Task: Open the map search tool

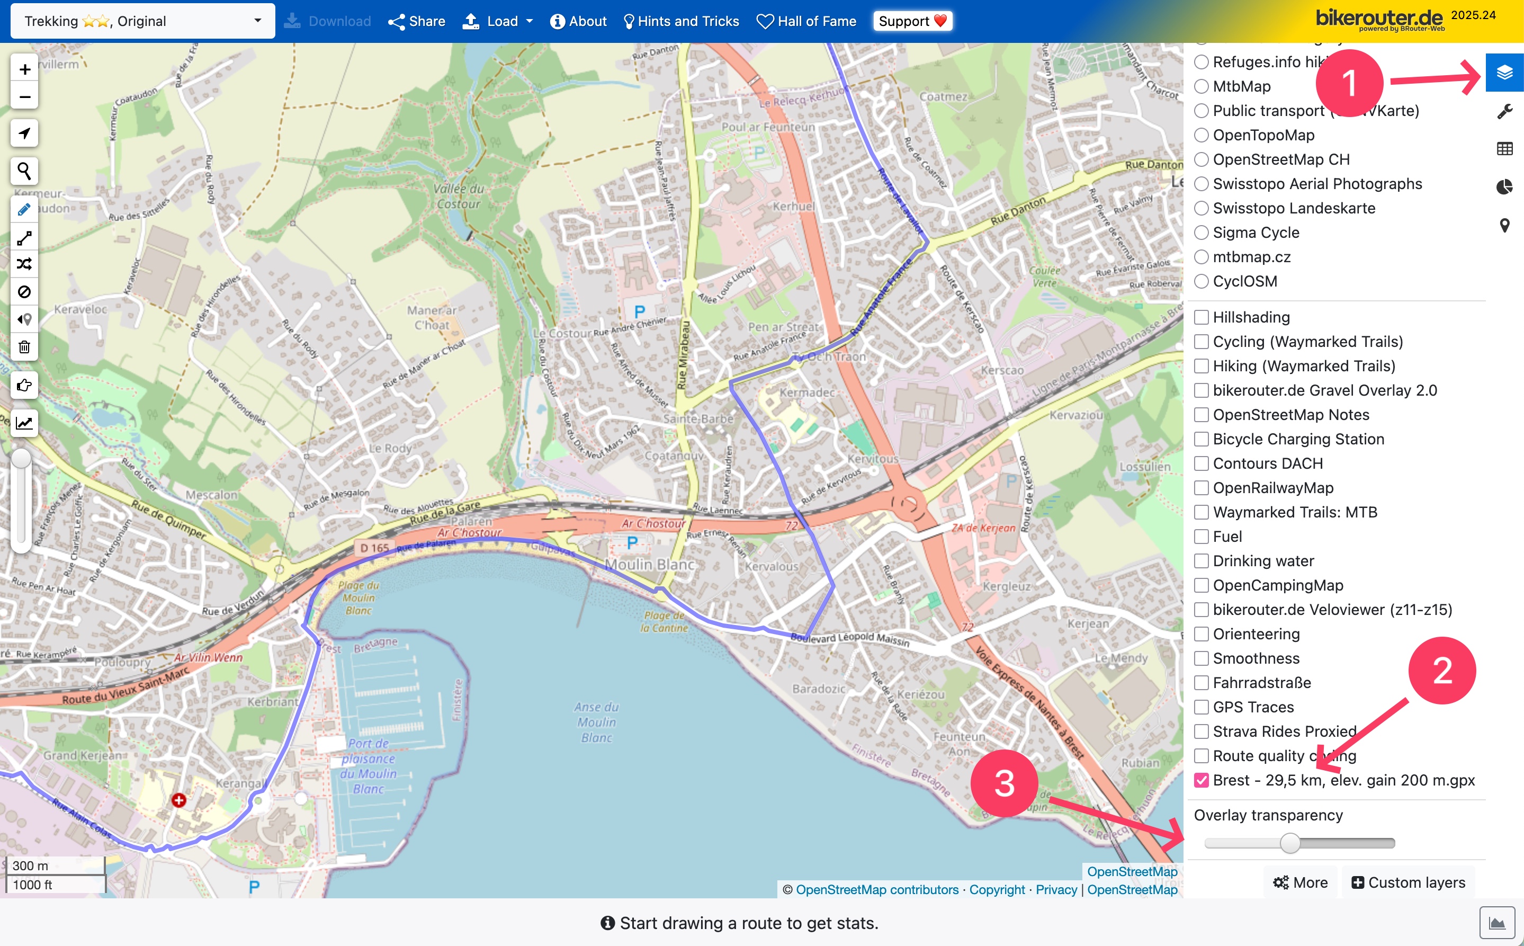Action: point(24,171)
